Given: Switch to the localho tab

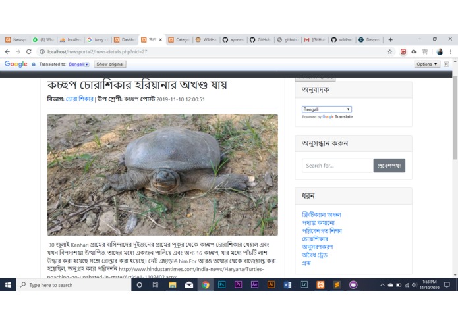Looking at the screenshot, I should click(71, 40).
